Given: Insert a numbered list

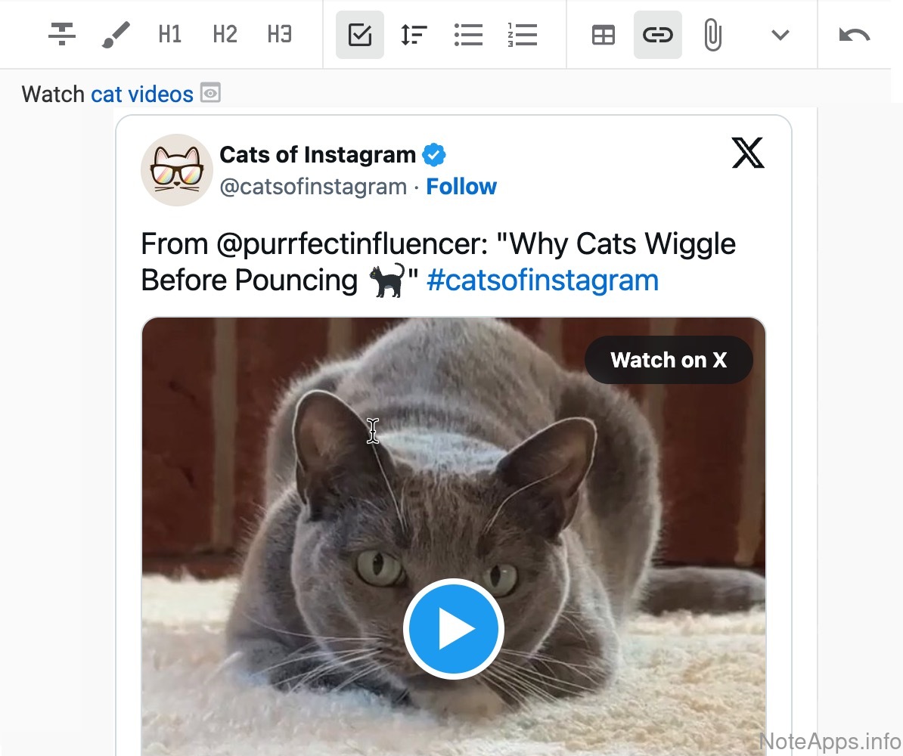Looking at the screenshot, I should (x=523, y=35).
